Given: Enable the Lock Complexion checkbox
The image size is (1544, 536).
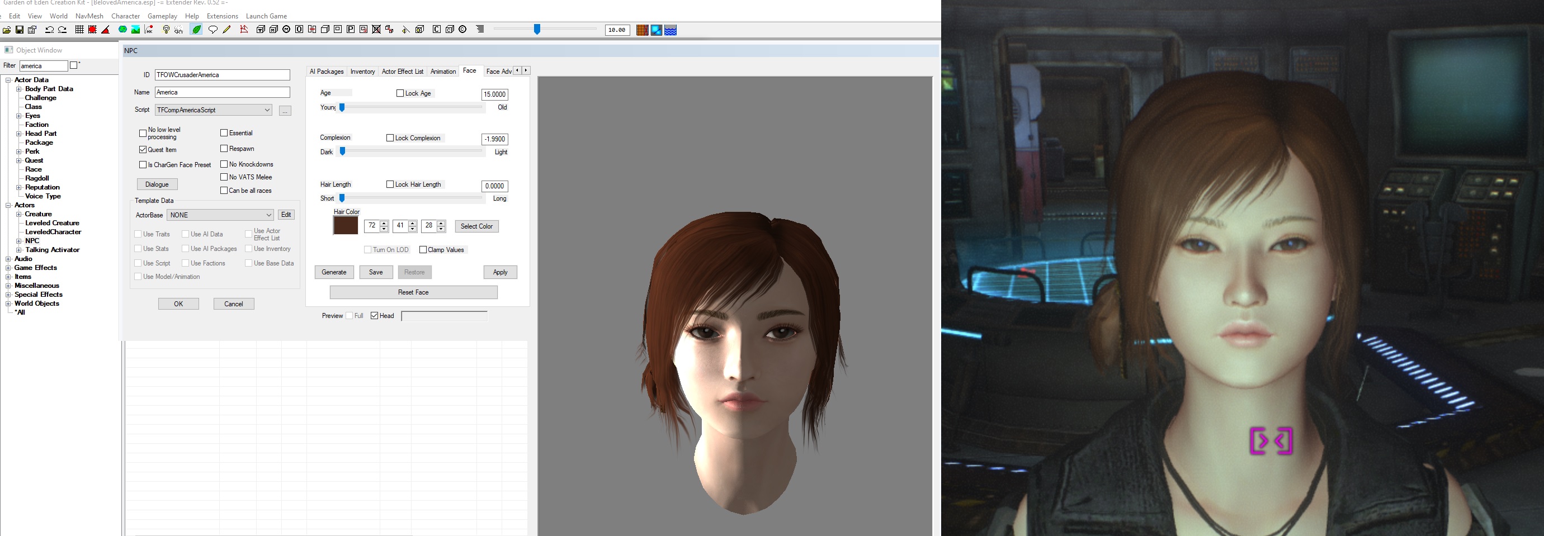Looking at the screenshot, I should (390, 137).
